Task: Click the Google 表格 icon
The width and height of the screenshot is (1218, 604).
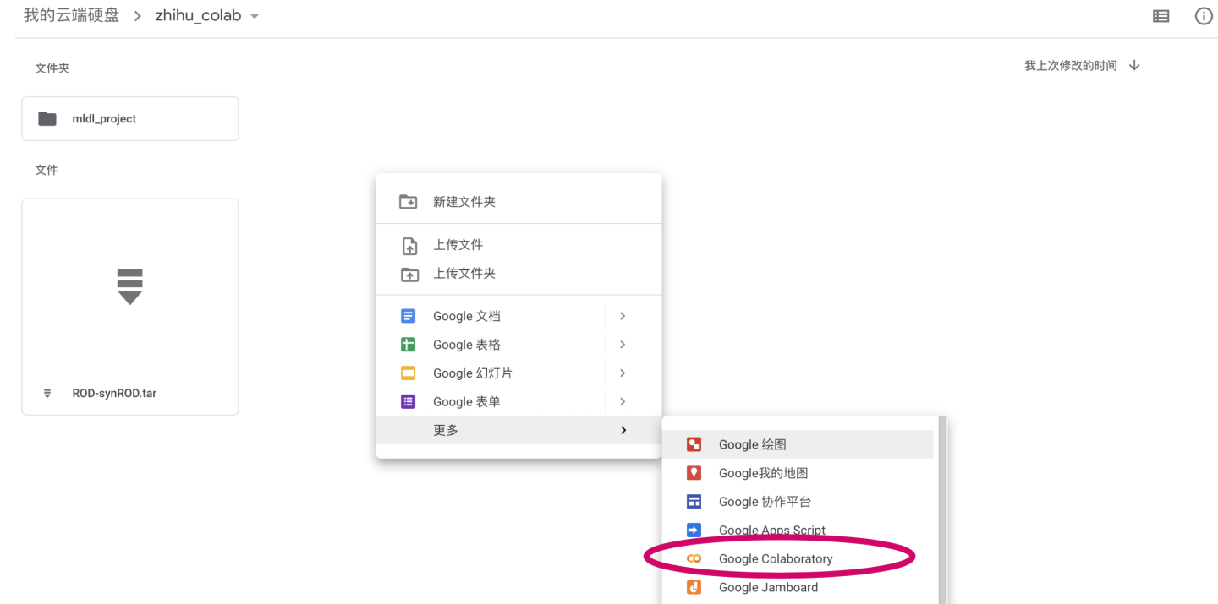Action: [x=409, y=344]
